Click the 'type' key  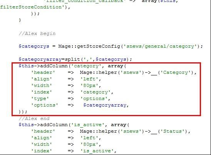(40, 99)
